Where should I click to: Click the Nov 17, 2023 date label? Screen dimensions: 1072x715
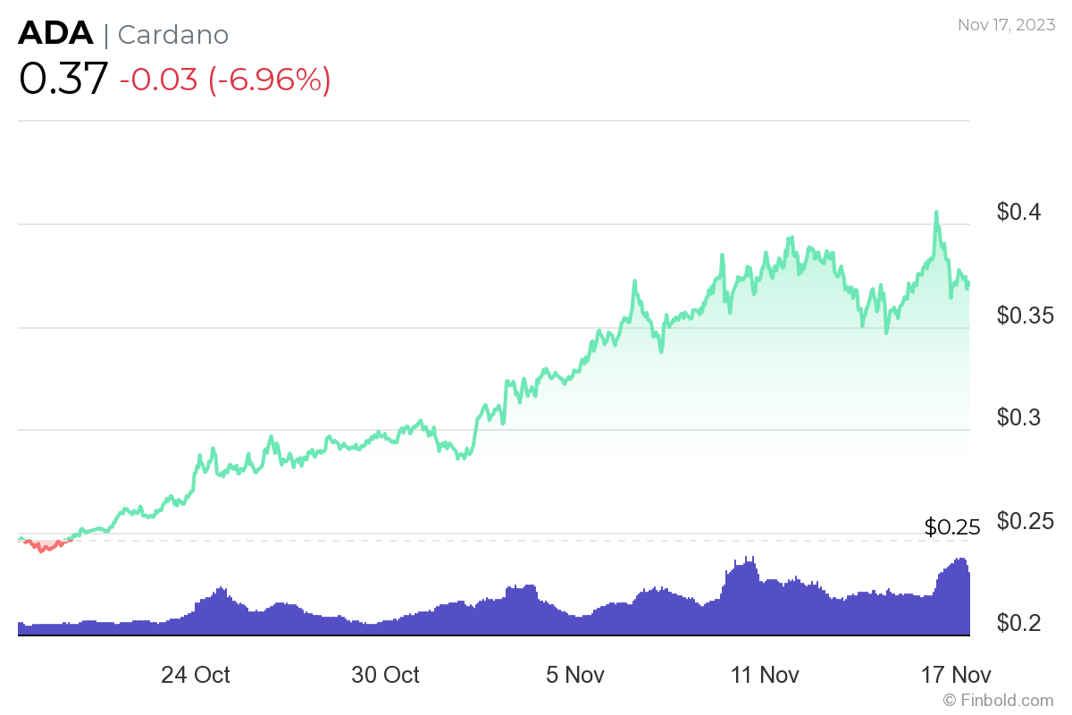coord(1007,25)
